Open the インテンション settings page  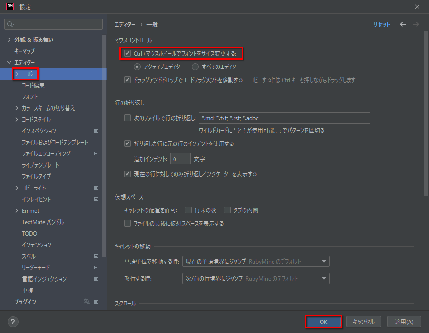click(x=37, y=245)
